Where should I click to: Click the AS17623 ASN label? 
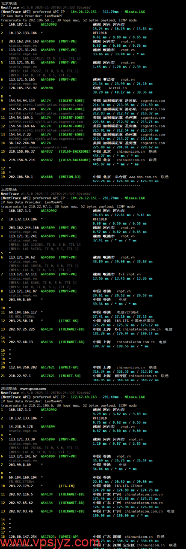click(47, 537)
